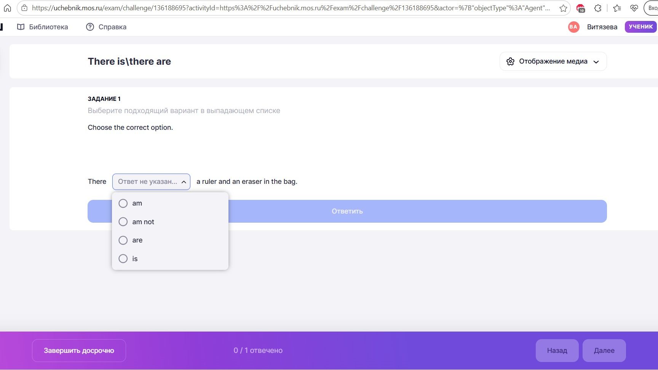
Task: Open the Справка menu item
Action: [106, 27]
